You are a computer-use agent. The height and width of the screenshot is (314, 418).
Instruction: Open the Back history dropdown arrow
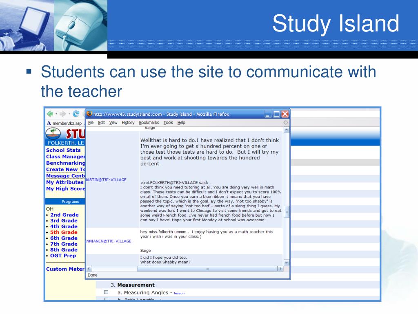point(56,114)
